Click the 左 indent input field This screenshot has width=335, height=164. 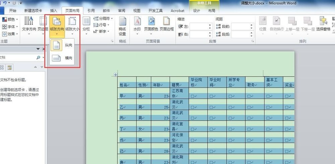tap(199, 26)
